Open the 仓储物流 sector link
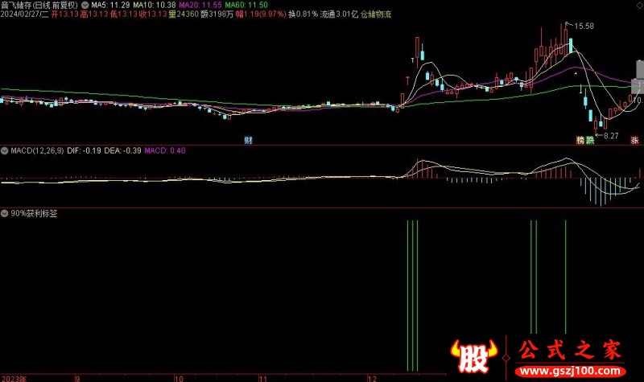The image size is (644, 382). (376, 14)
